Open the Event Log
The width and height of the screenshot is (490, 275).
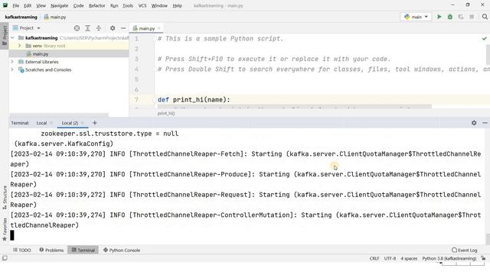[x=465, y=250]
